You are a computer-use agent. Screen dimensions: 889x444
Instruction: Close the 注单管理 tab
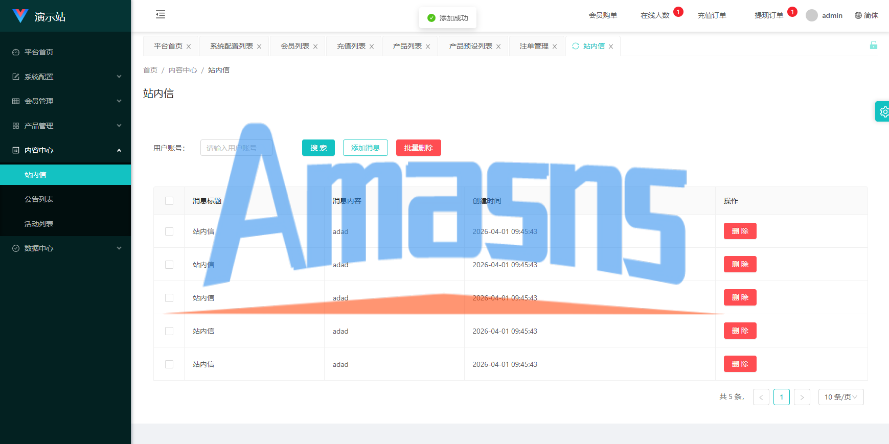click(x=555, y=46)
